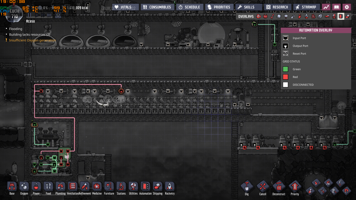Screen dimensions: 356x200
Task: Show the Conveyor overlay icon
Action: click(348, 16)
